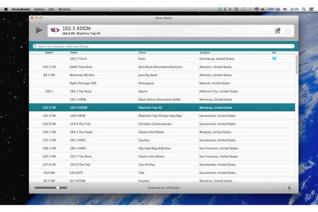This screenshot has height=212, width=318.
Task: Click the share icon beside station title
Action: (x=277, y=31)
